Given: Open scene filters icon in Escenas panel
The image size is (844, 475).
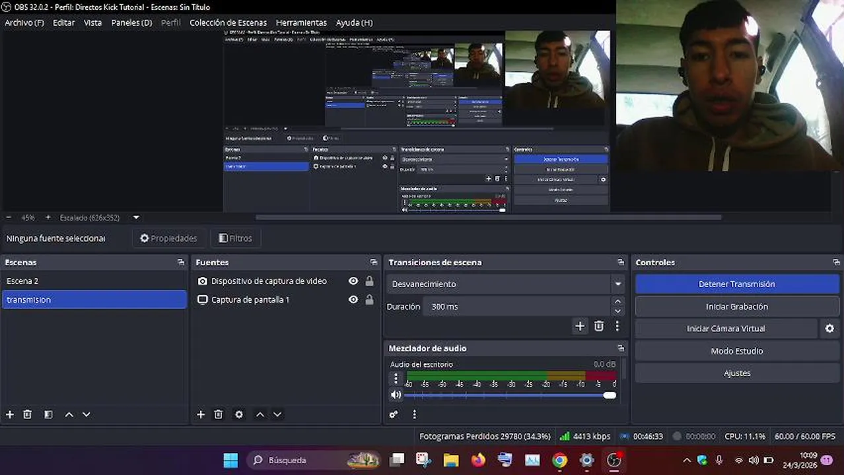Looking at the screenshot, I should [48, 414].
